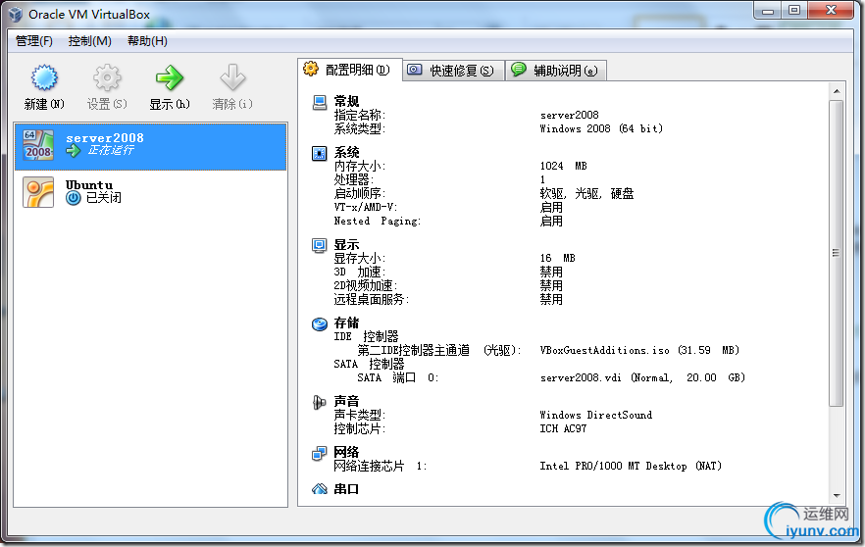Open Settings (设置) gear toolbar icon

click(107, 77)
